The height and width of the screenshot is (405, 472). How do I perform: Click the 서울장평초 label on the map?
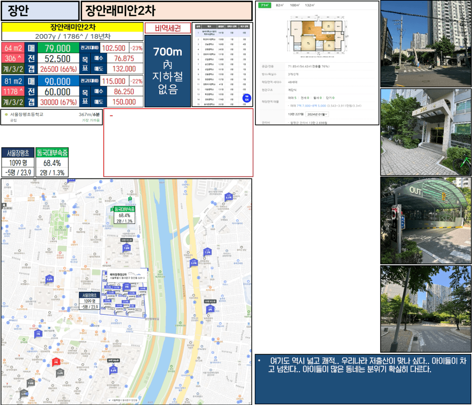pos(89,295)
